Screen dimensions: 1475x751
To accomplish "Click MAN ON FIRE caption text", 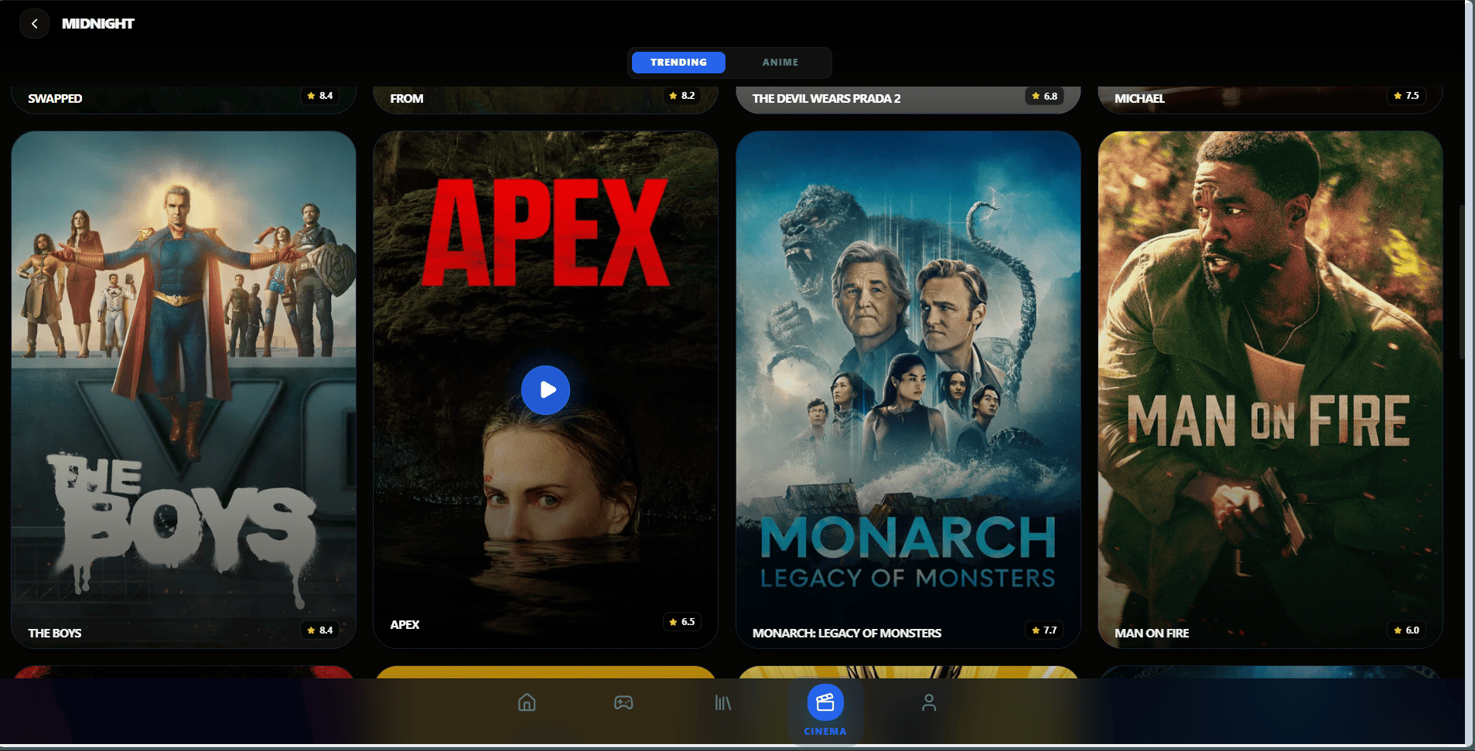I will (1152, 634).
